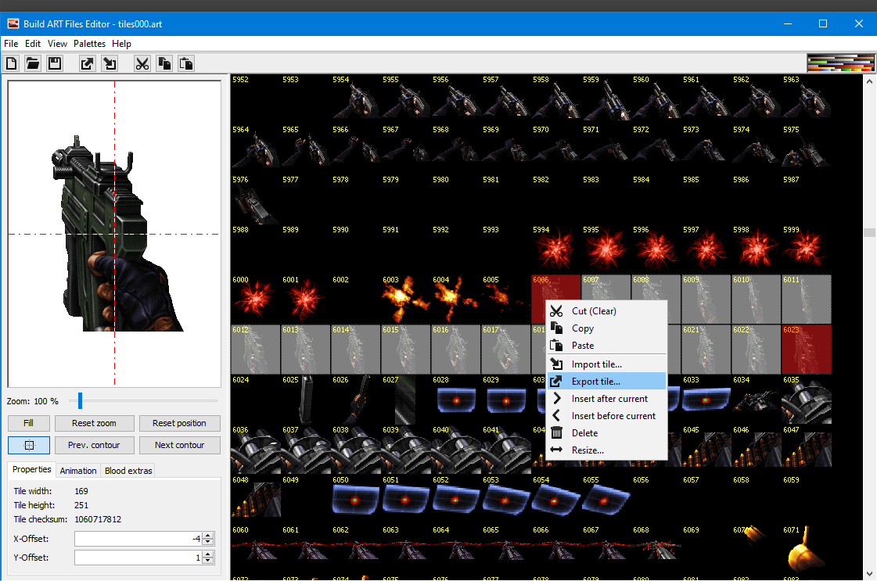Image resolution: width=877 pixels, height=581 pixels.
Task: Click the Open file folder icon
Action: 33,63
